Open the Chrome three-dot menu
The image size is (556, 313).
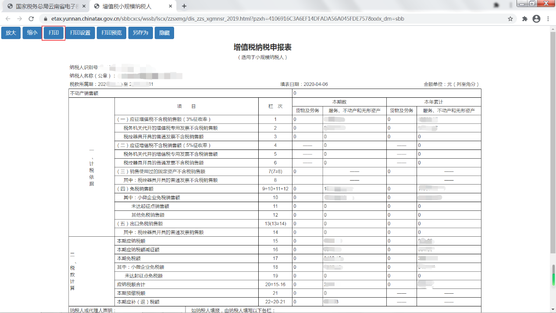548,19
